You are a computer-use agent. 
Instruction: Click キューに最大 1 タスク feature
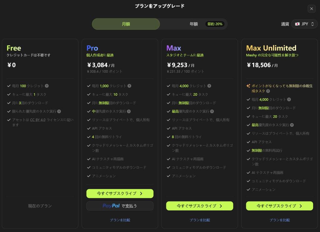coord(29,95)
